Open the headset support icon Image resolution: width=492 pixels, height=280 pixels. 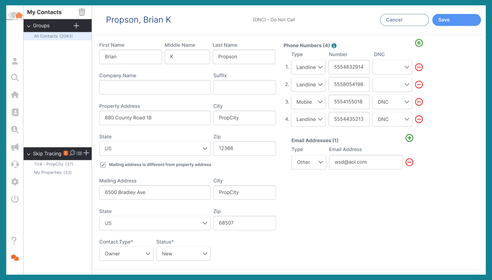tap(15, 164)
